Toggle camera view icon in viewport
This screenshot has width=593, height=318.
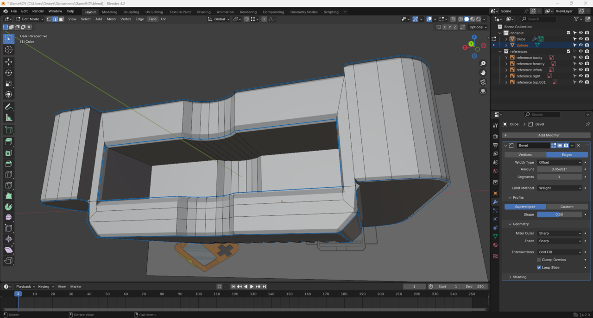coord(483,82)
